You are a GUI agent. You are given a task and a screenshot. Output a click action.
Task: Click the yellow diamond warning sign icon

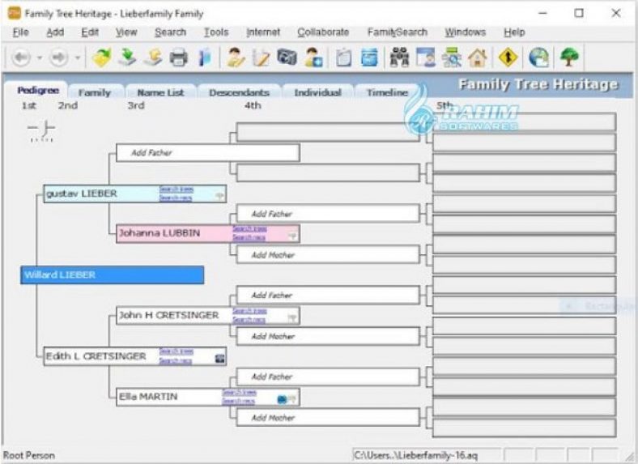(x=508, y=57)
